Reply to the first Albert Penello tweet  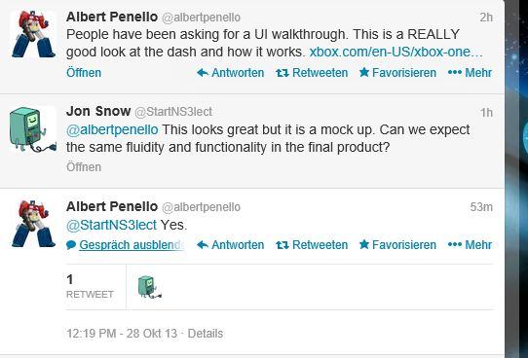[x=230, y=73]
